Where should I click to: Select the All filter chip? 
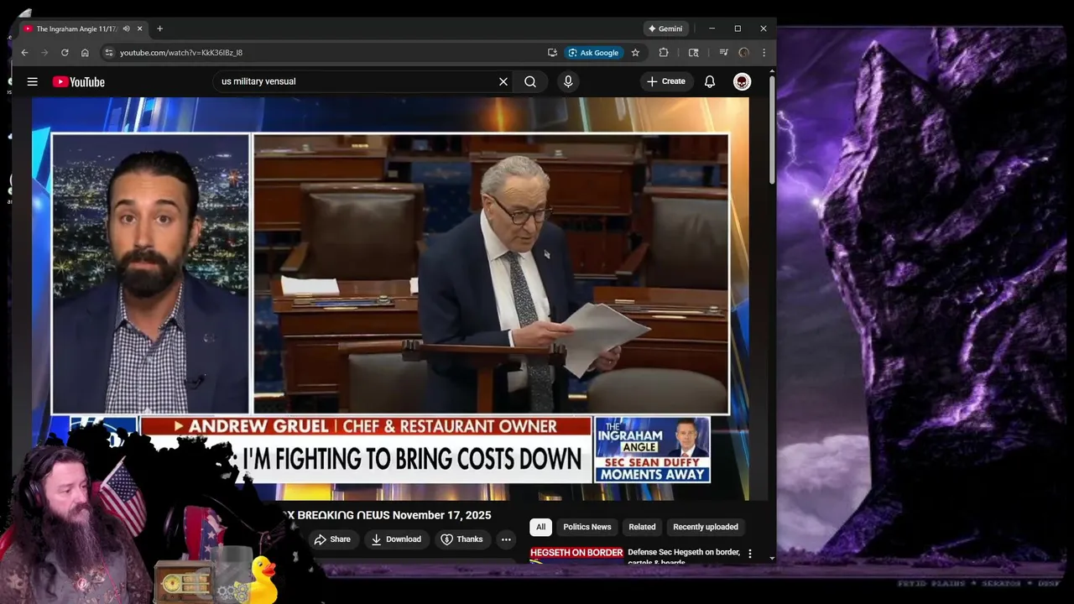click(540, 527)
